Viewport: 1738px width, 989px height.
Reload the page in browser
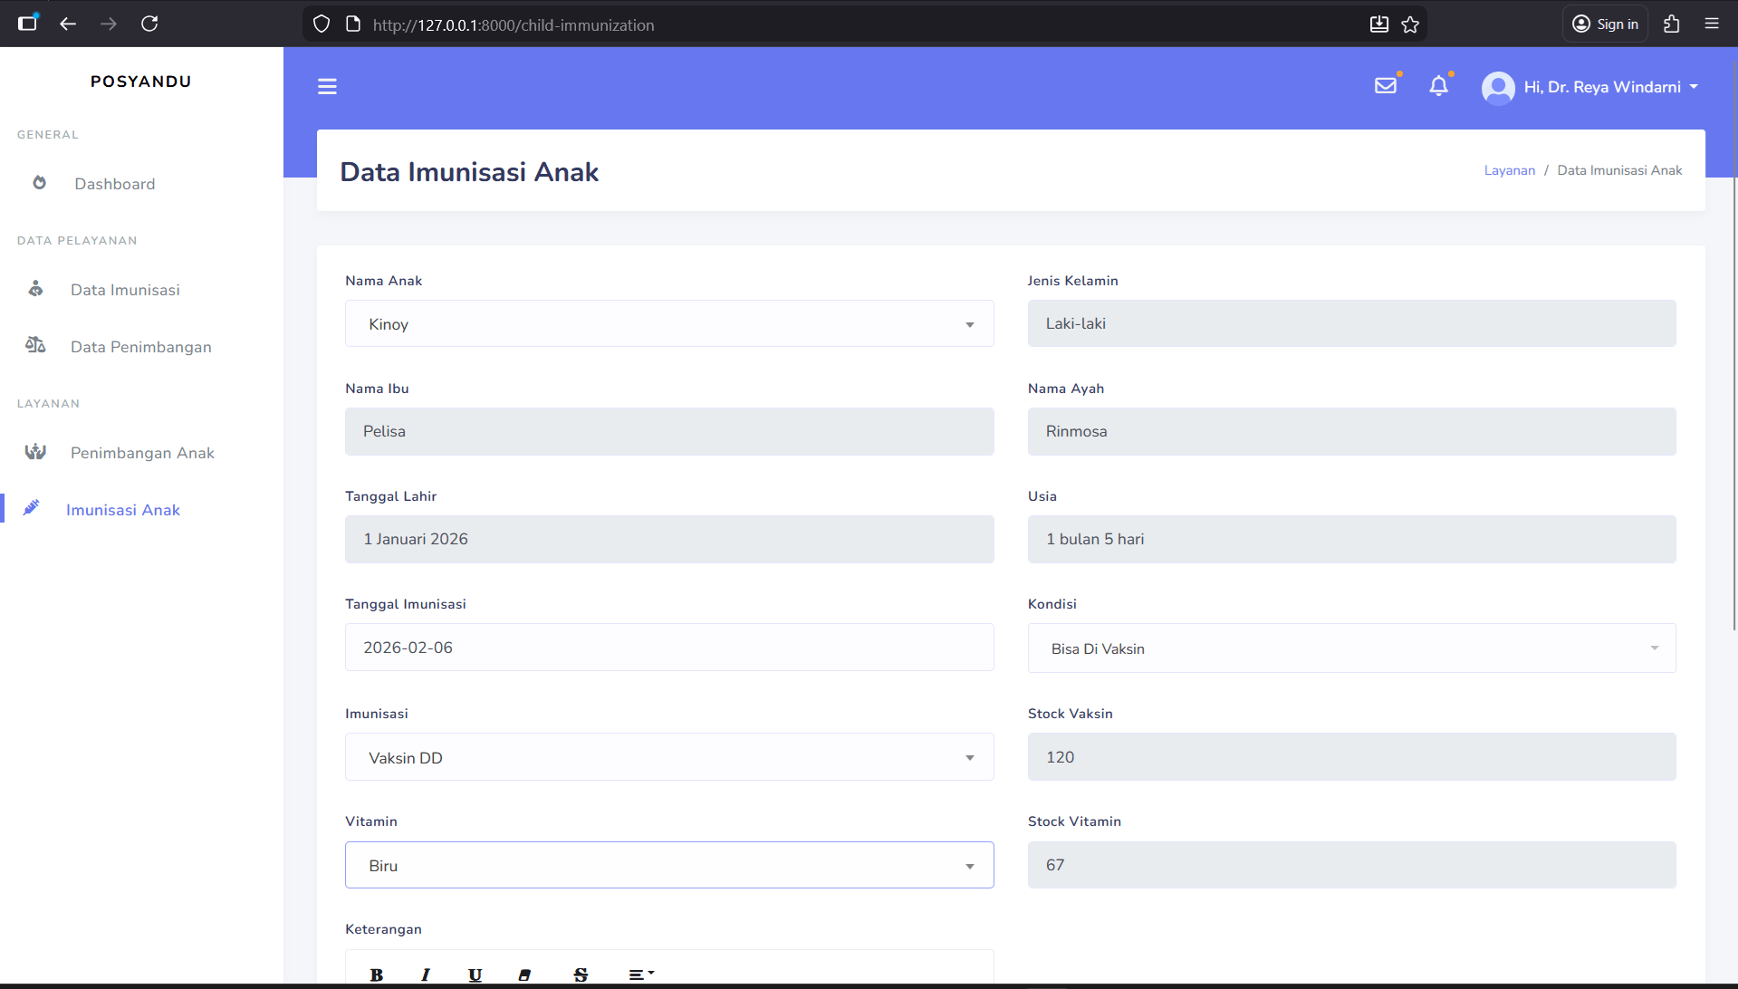pyautogui.click(x=149, y=24)
